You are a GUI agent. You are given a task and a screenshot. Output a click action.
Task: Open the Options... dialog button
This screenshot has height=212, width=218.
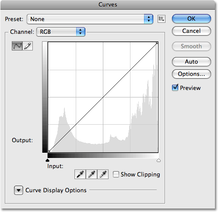pyautogui.click(x=191, y=74)
